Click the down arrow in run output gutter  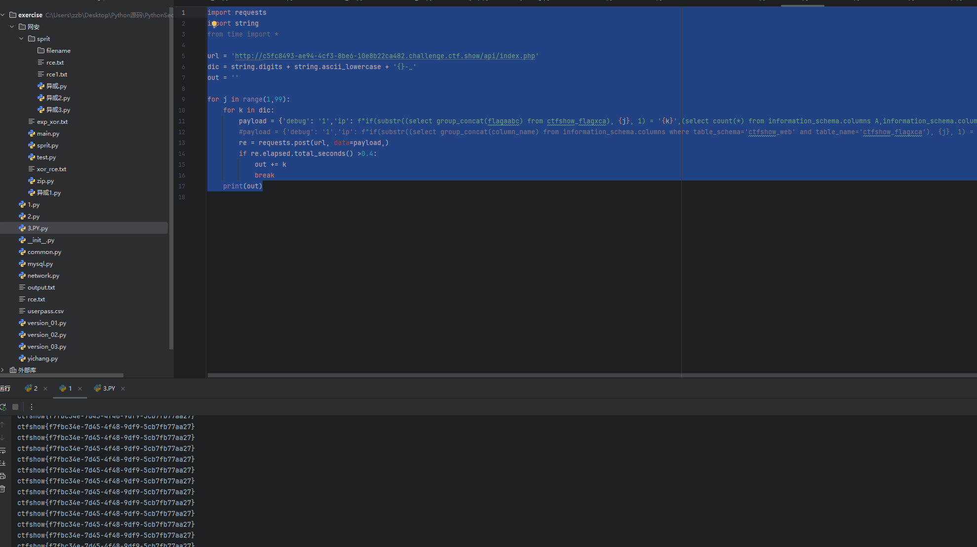3,438
